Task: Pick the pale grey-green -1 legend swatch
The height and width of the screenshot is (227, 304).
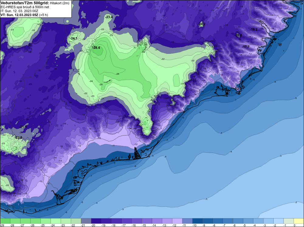Action: 288,221
